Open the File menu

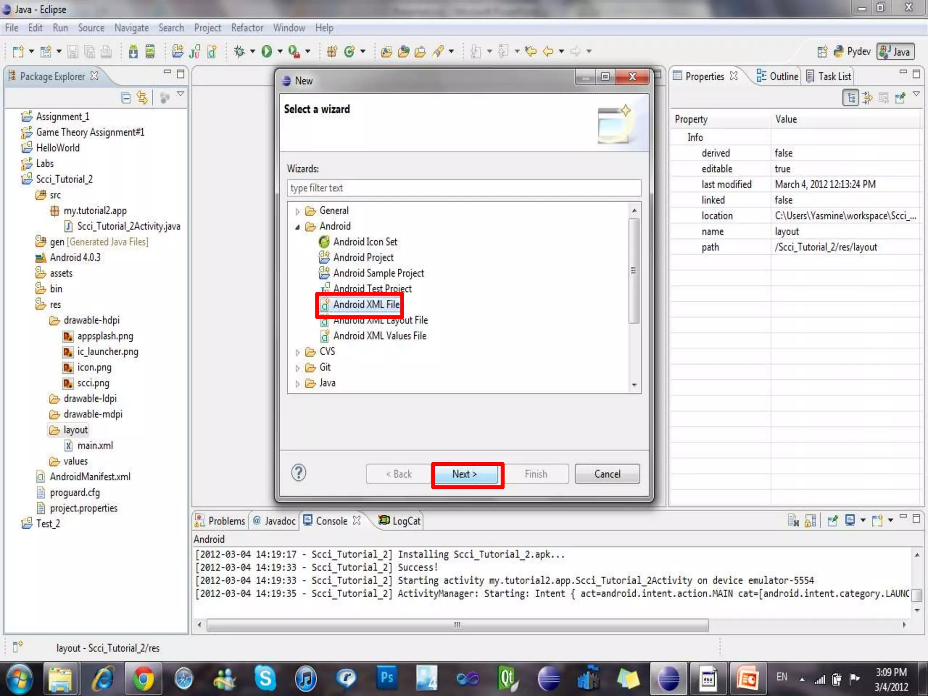click(x=12, y=28)
